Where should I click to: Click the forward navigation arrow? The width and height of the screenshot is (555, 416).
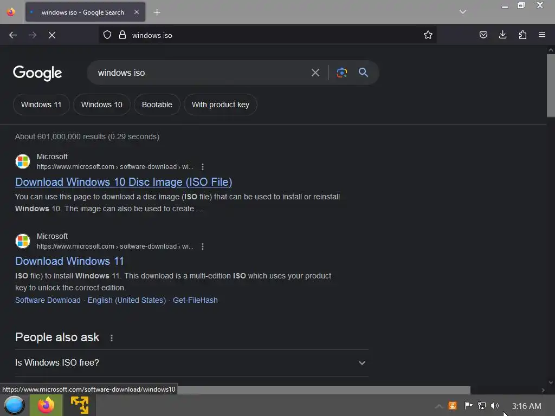33,35
